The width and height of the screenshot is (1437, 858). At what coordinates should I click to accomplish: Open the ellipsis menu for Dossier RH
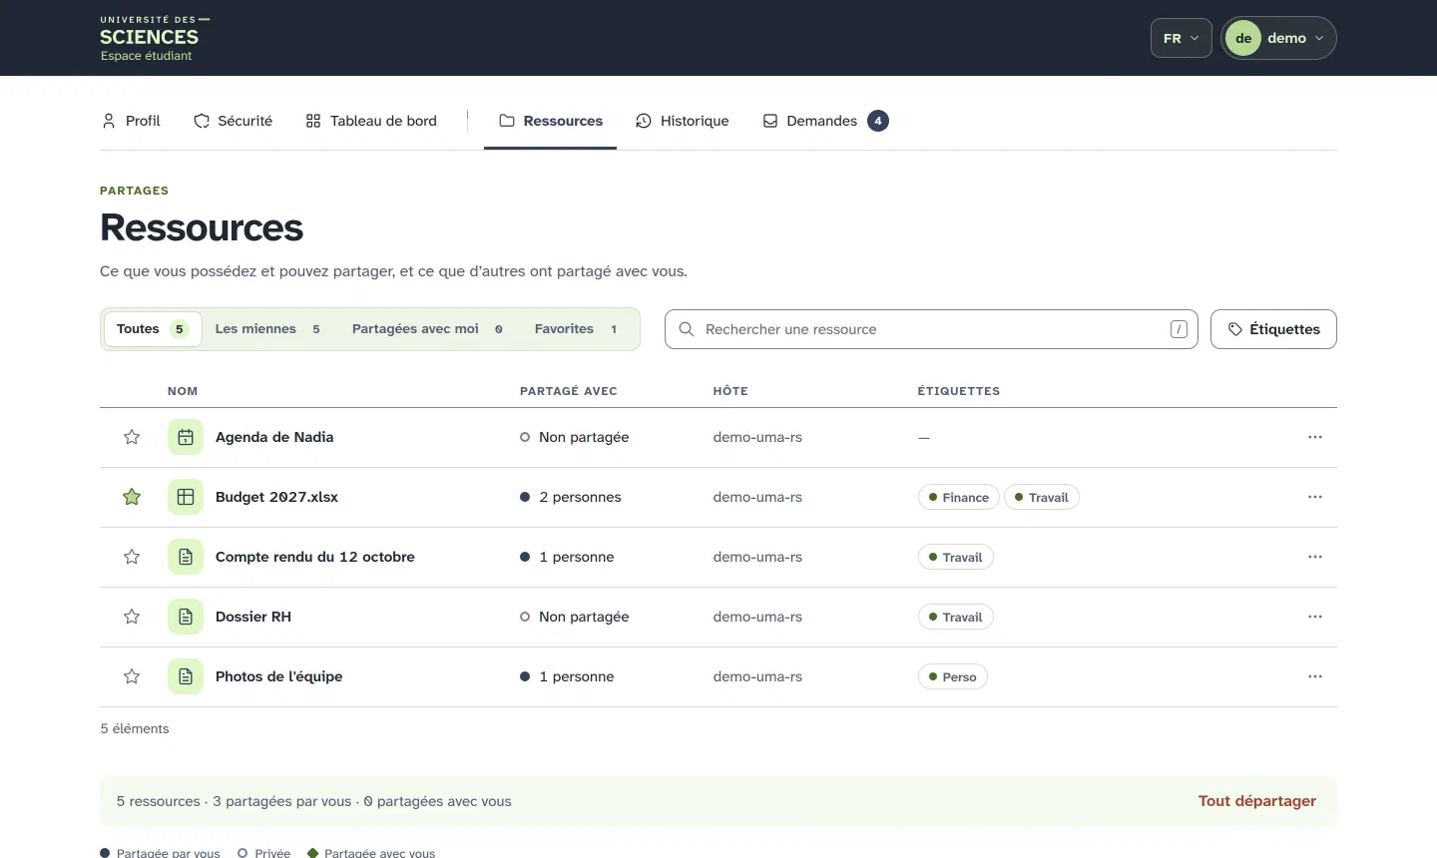(1315, 617)
